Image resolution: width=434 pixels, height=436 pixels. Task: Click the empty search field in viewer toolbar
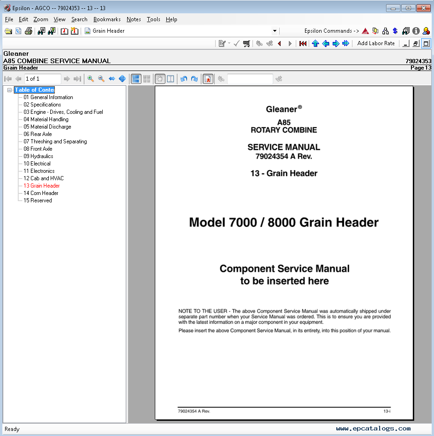pos(250,79)
